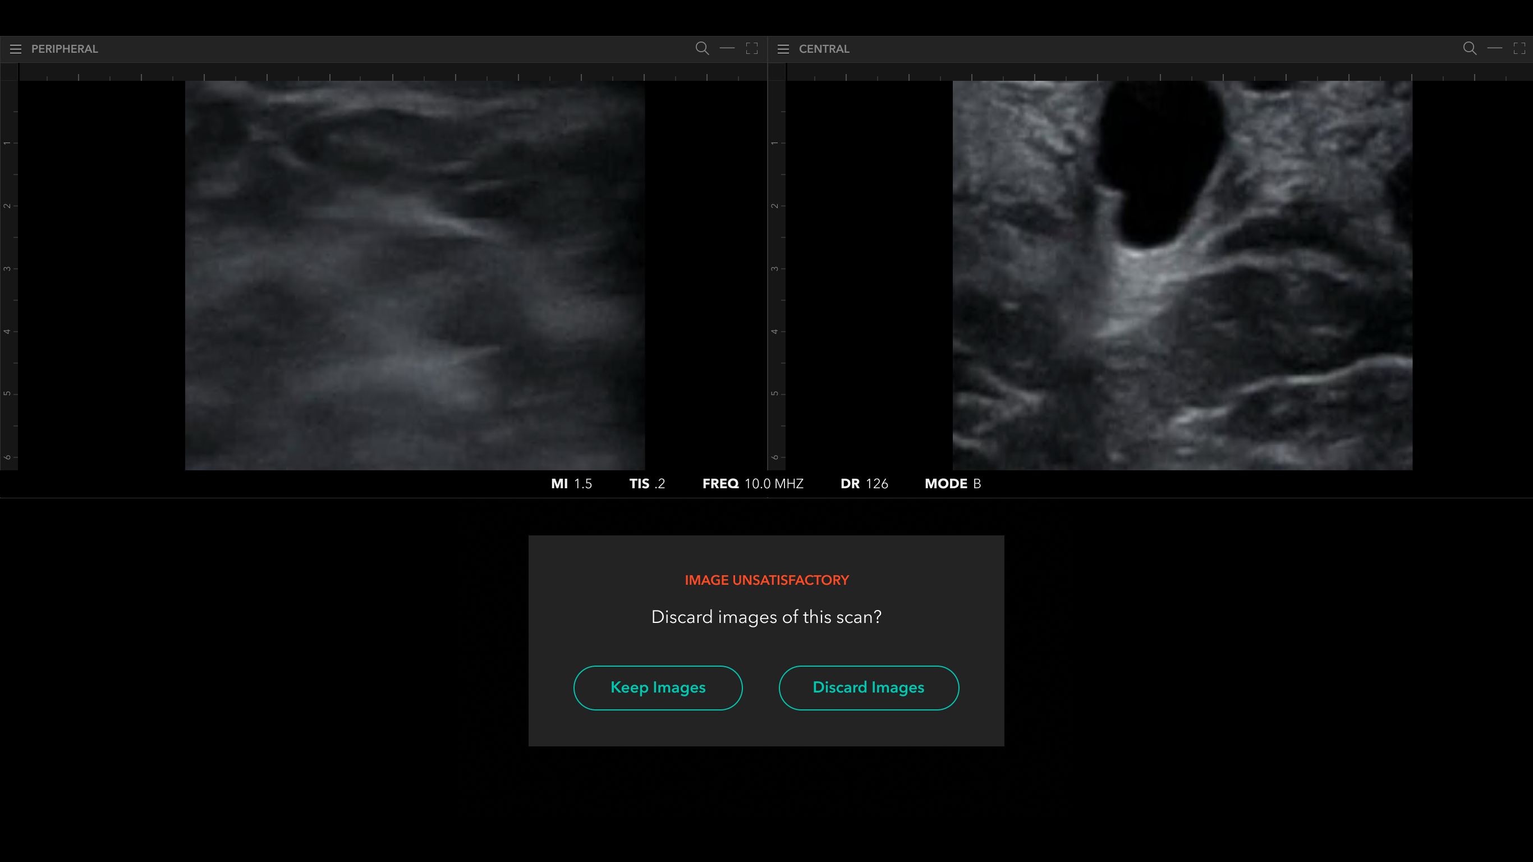Viewport: 1533px width, 862px height.
Task: Open the Central panel hamburger menu
Action: [783, 49]
